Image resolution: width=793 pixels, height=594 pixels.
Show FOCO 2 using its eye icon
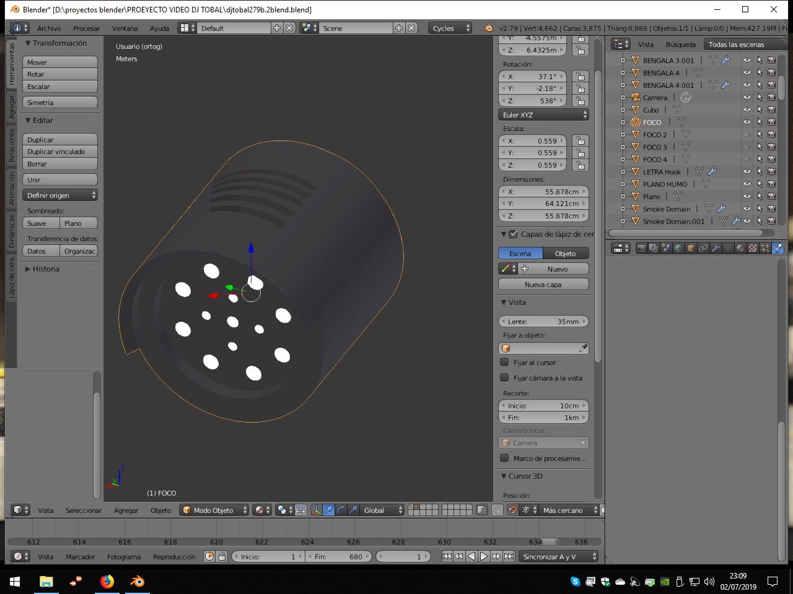[747, 135]
